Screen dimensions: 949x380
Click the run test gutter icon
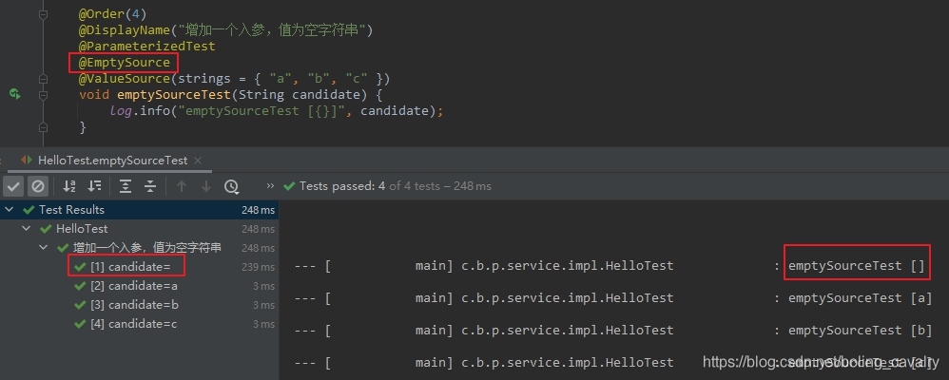[15, 94]
